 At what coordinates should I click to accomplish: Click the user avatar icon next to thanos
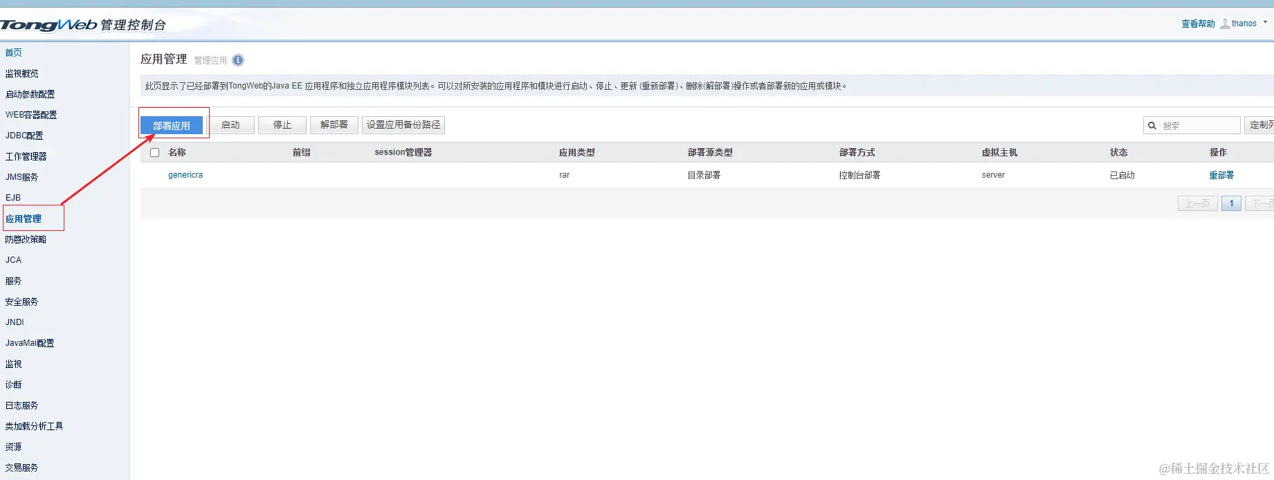(x=1225, y=24)
